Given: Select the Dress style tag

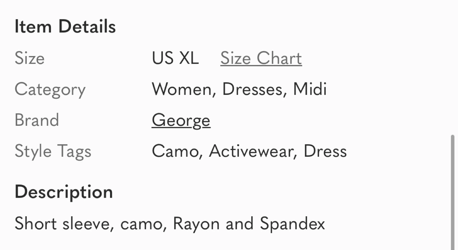Looking at the screenshot, I should [x=325, y=151].
